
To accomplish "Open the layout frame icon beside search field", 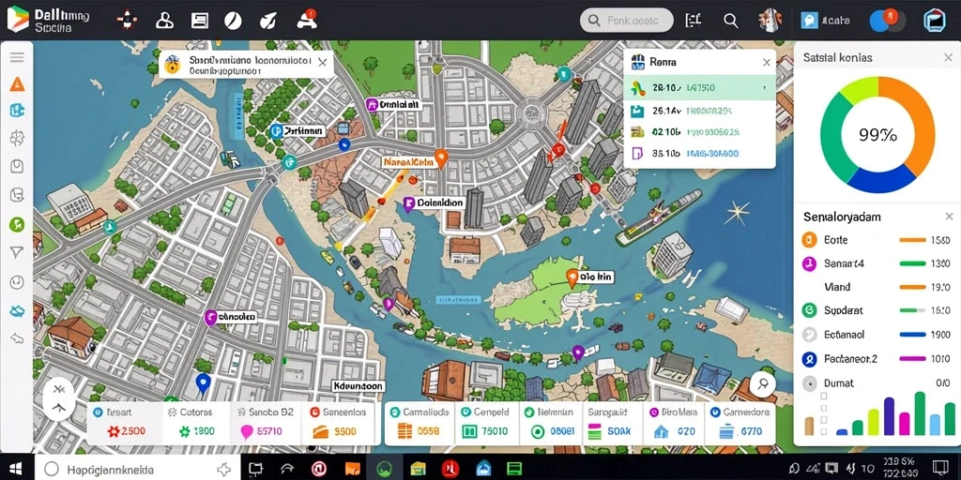I will [694, 21].
